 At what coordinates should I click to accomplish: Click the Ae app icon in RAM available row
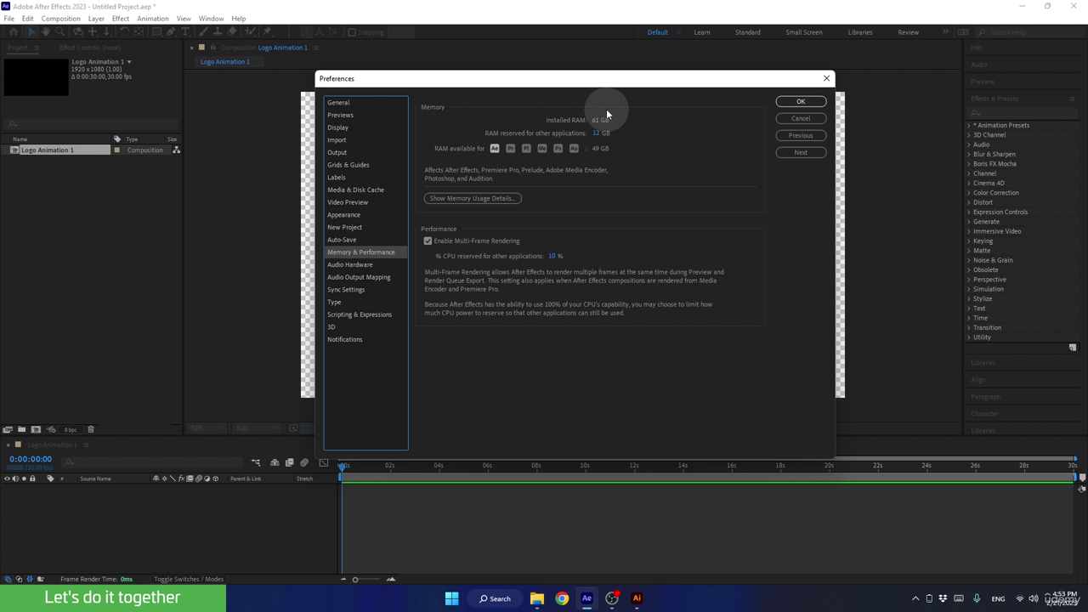[495, 149]
